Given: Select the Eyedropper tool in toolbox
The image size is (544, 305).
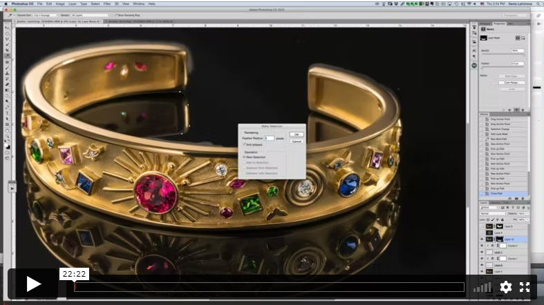Looking at the screenshot, I should pyautogui.click(x=8, y=56).
